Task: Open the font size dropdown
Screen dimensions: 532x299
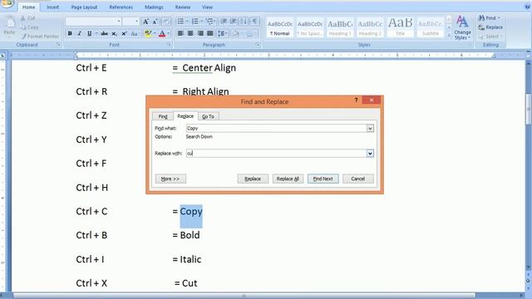Action: 136,22
